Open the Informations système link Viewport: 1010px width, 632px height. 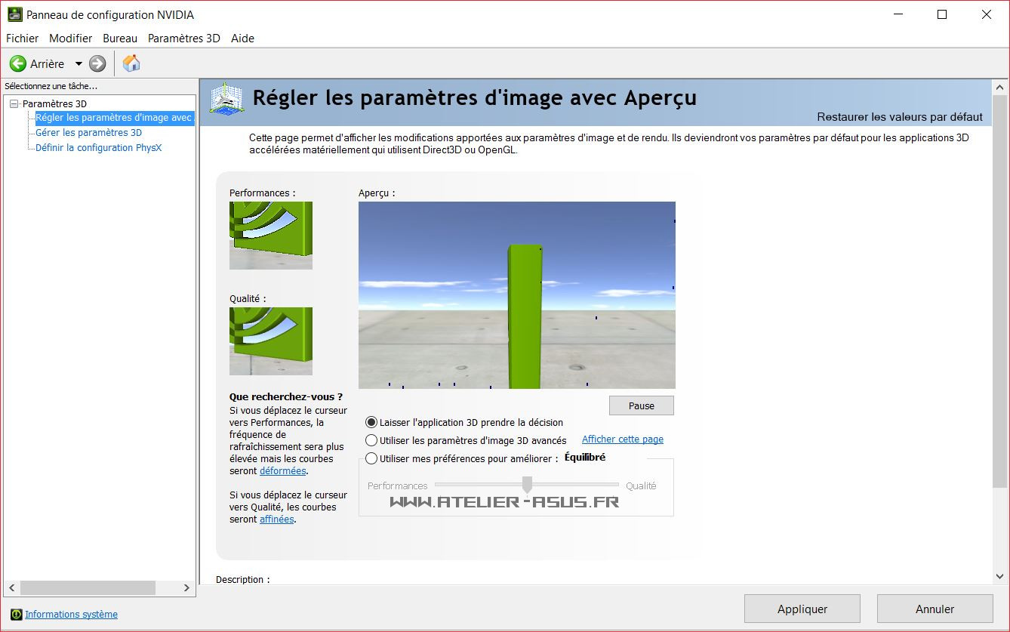click(x=71, y=615)
